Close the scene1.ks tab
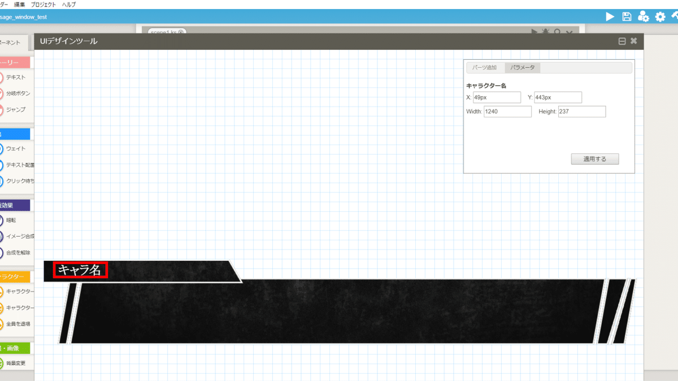Viewport: 678px width, 381px height. tap(181, 32)
